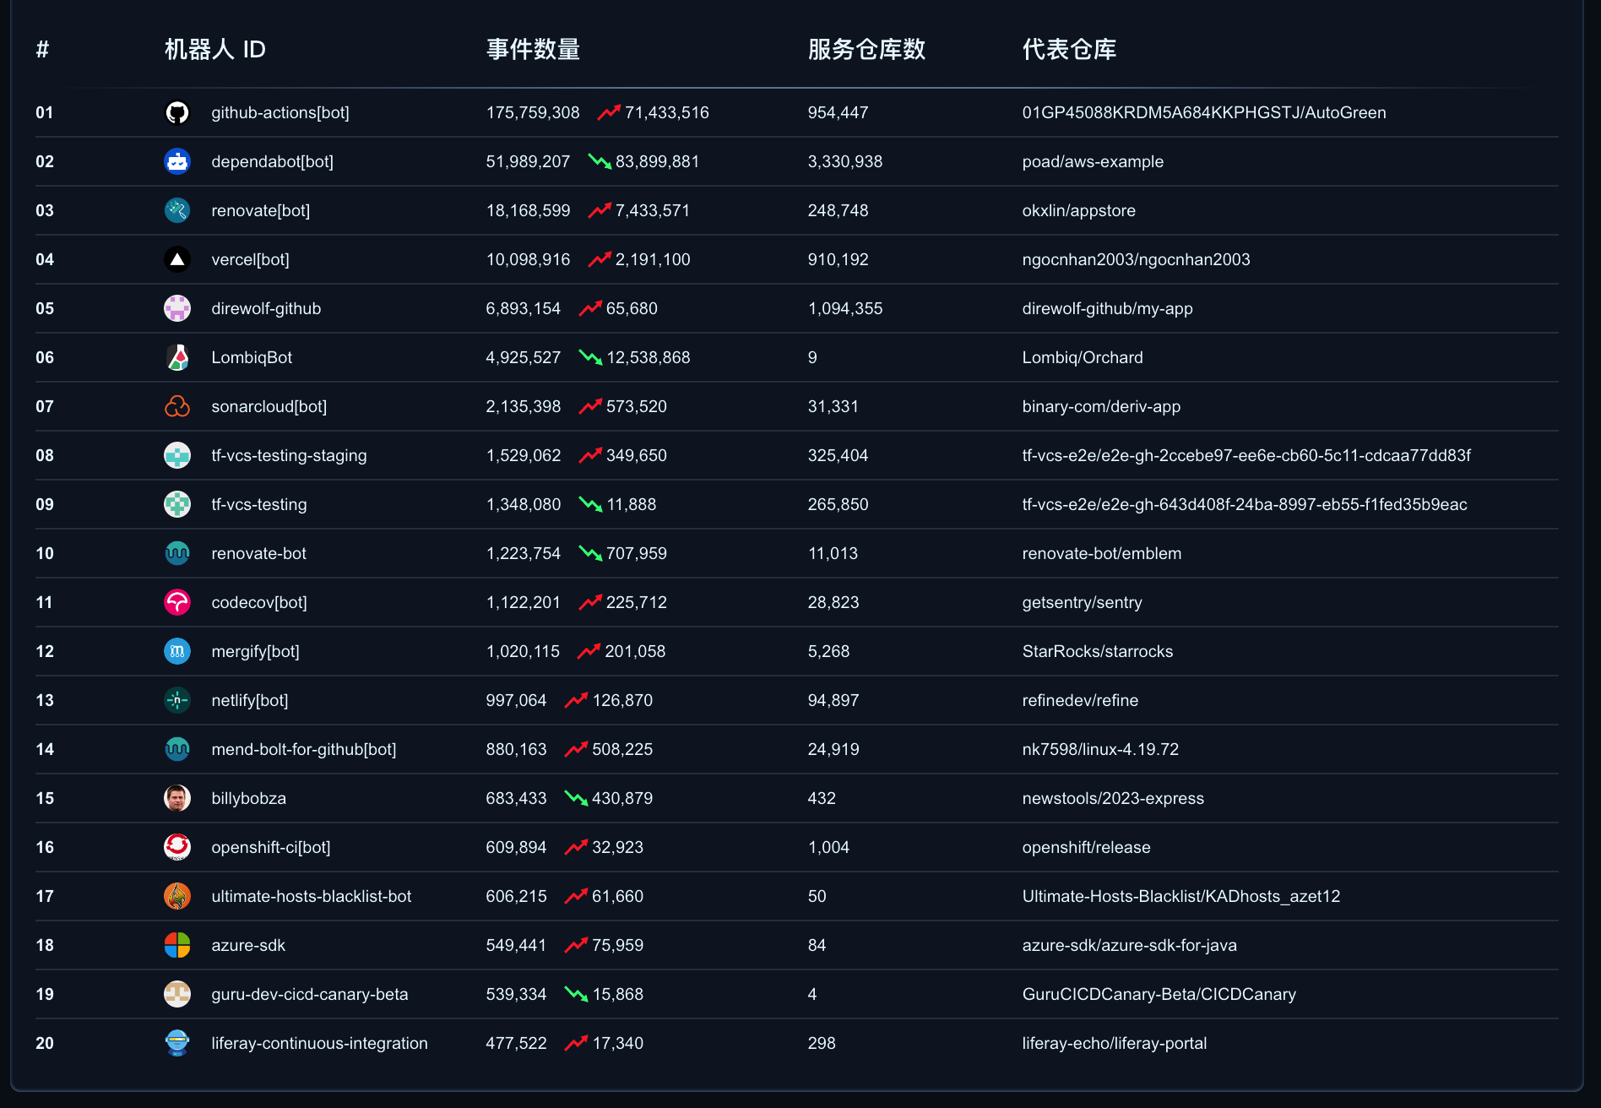1601x1108 pixels.
Task: Open repository direwolf-github/my-app
Action: click(x=1107, y=308)
